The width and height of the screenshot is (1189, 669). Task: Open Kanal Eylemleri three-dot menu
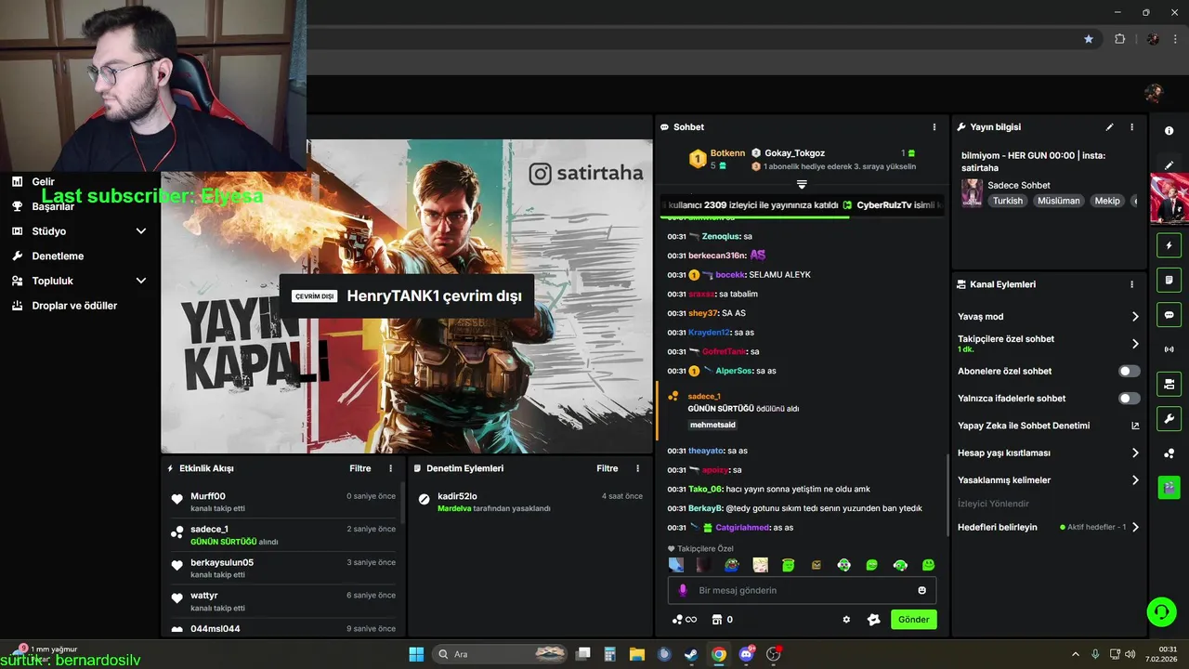tap(1131, 284)
